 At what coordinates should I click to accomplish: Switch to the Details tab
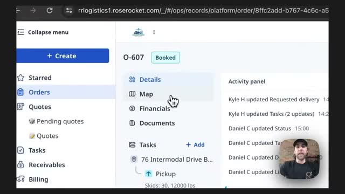(150, 79)
